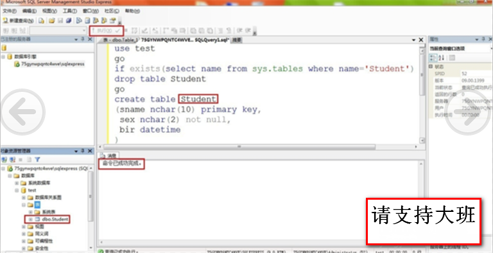Viewport: 493px width, 253px height.
Task: Expand the 数据库关系图 folder
Action: click(x=24, y=198)
